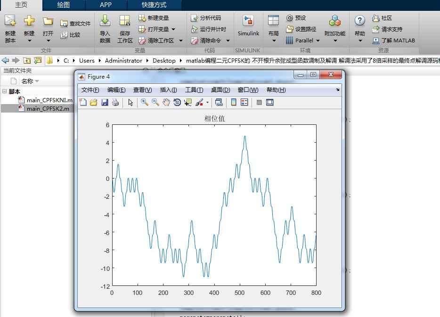Click Desktop in the address path
This screenshot has width=440, height=317.
tap(164, 61)
